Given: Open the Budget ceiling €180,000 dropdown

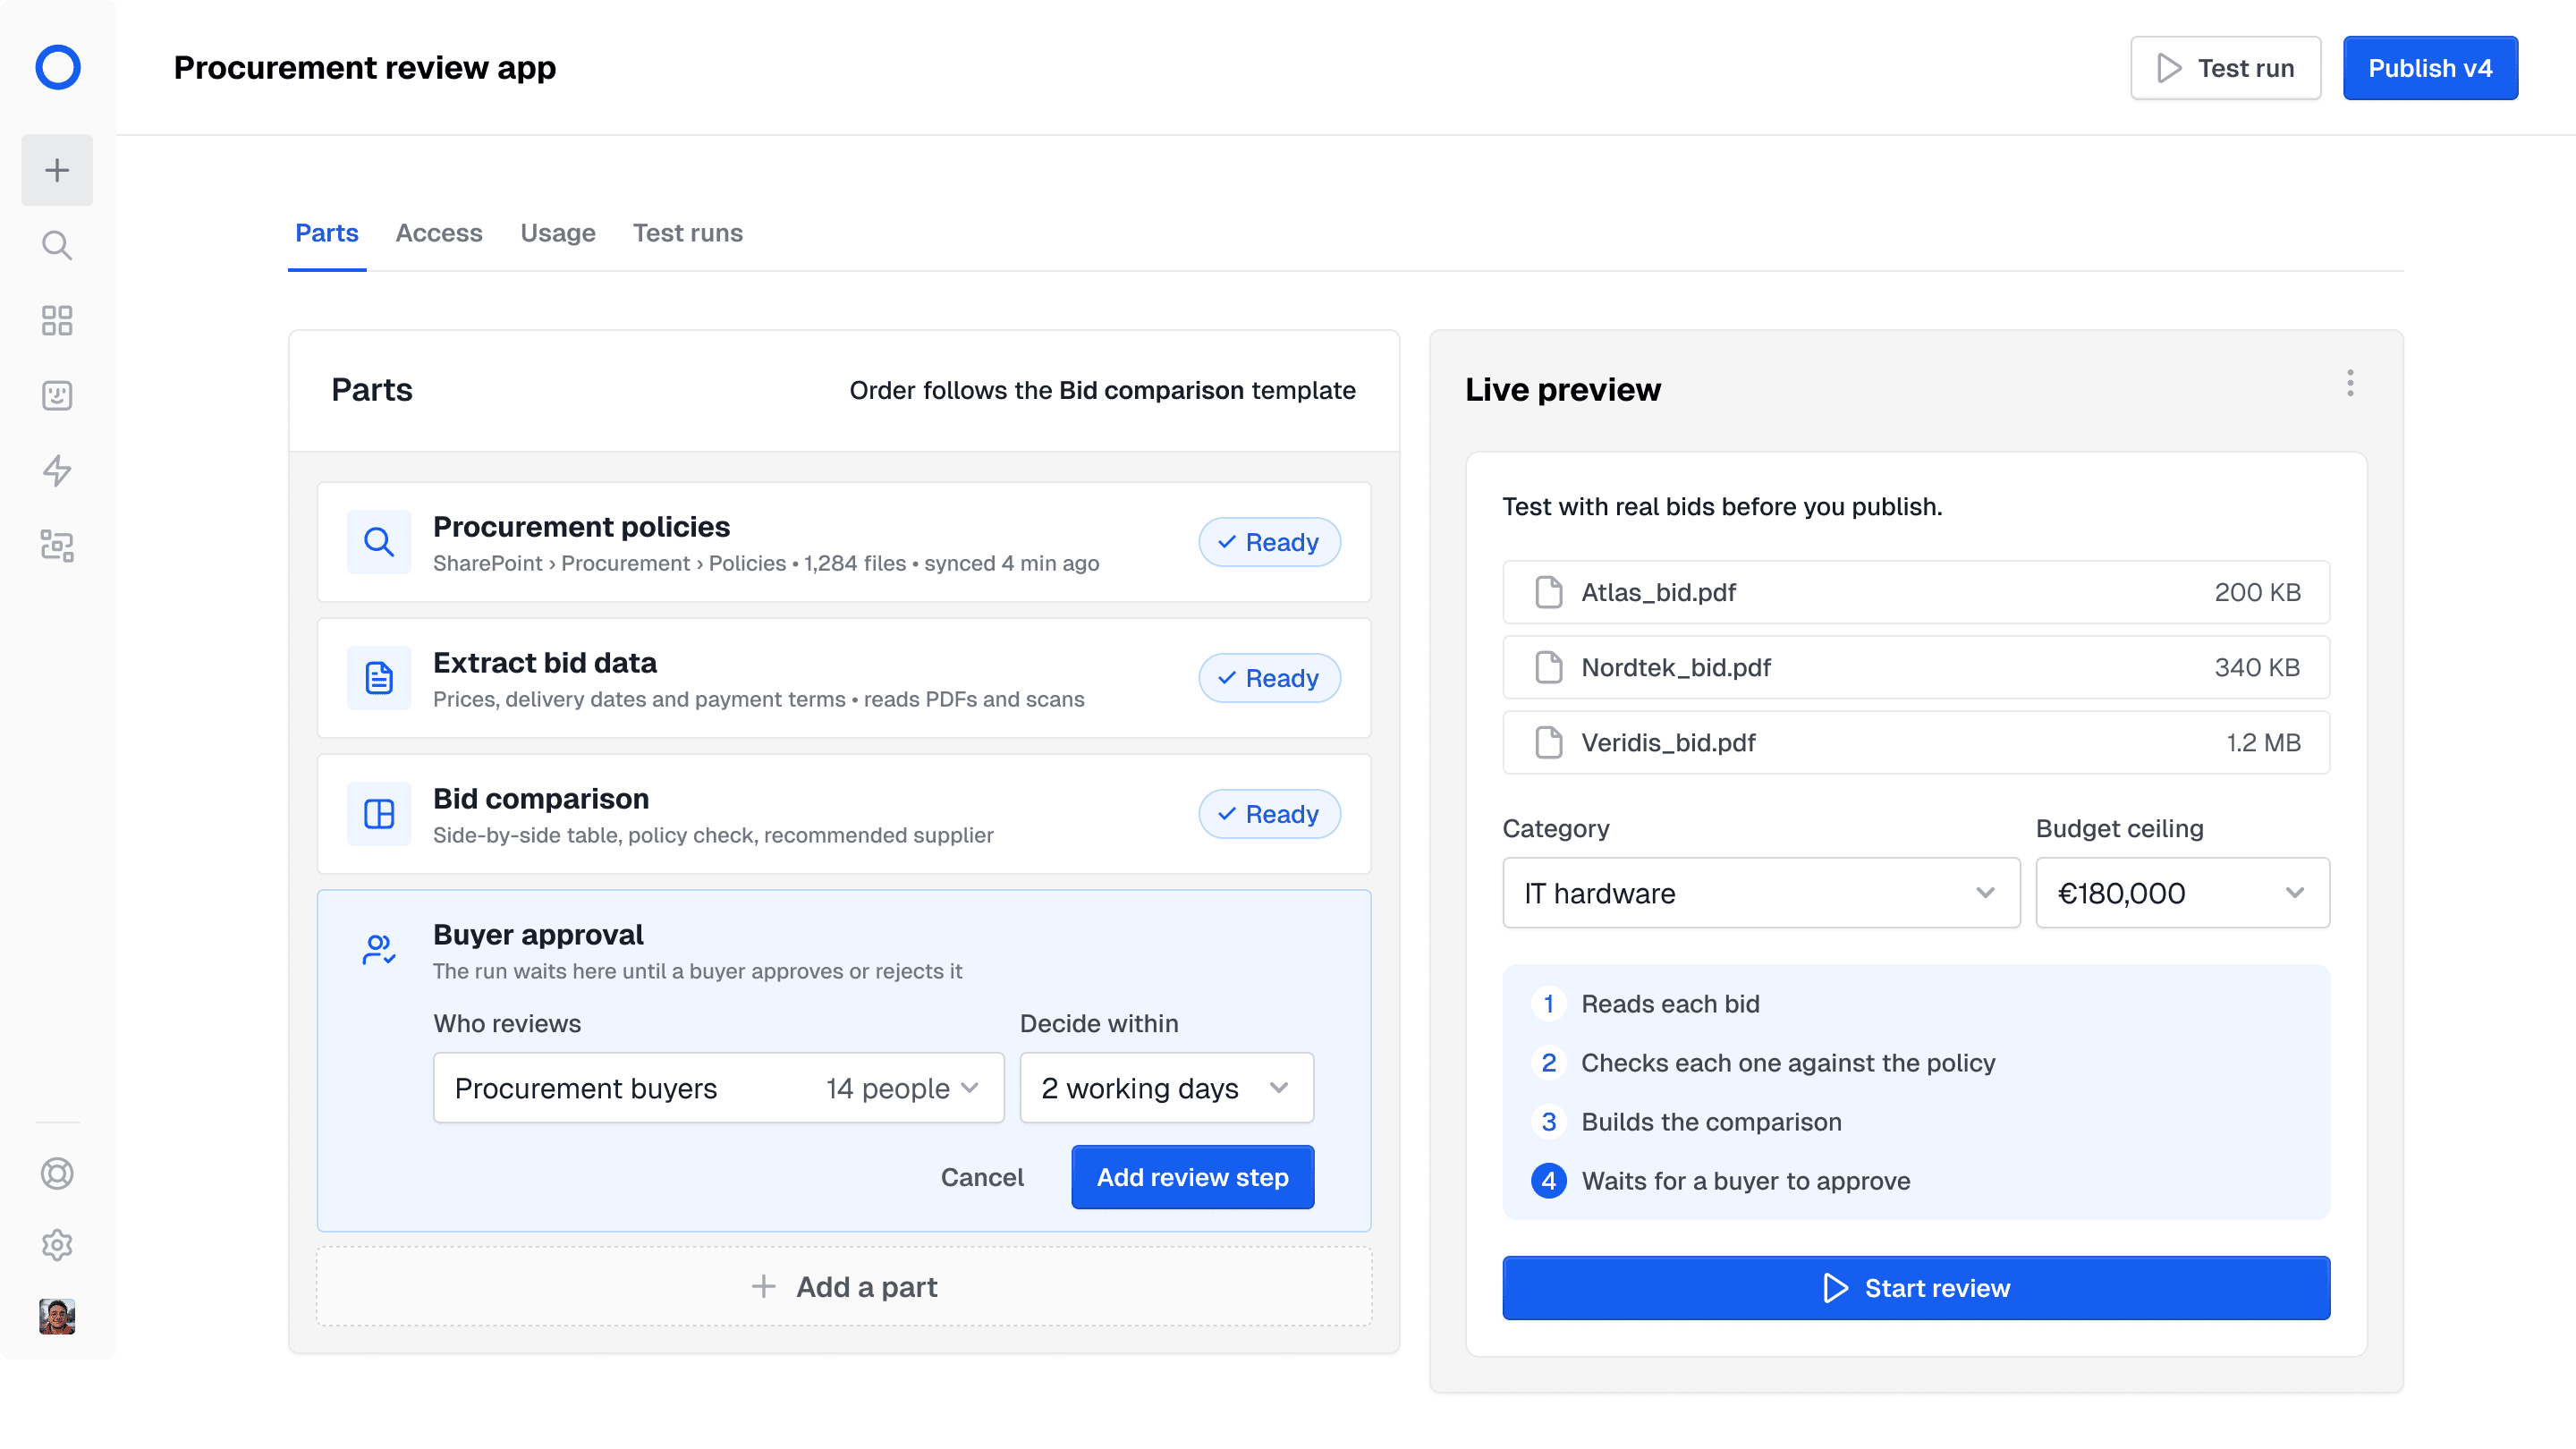Looking at the screenshot, I should 2183,893.
